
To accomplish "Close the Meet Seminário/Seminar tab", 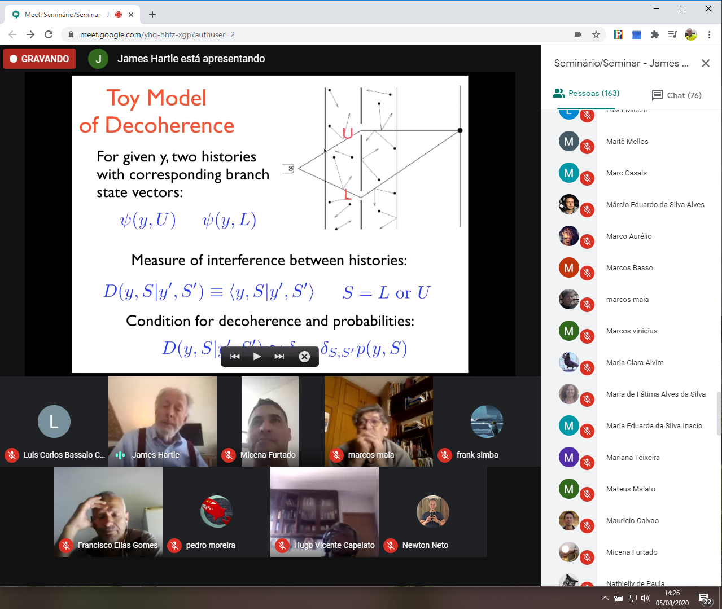I will 132,15.
